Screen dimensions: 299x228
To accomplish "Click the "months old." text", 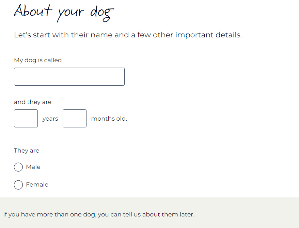I will 109,119.
